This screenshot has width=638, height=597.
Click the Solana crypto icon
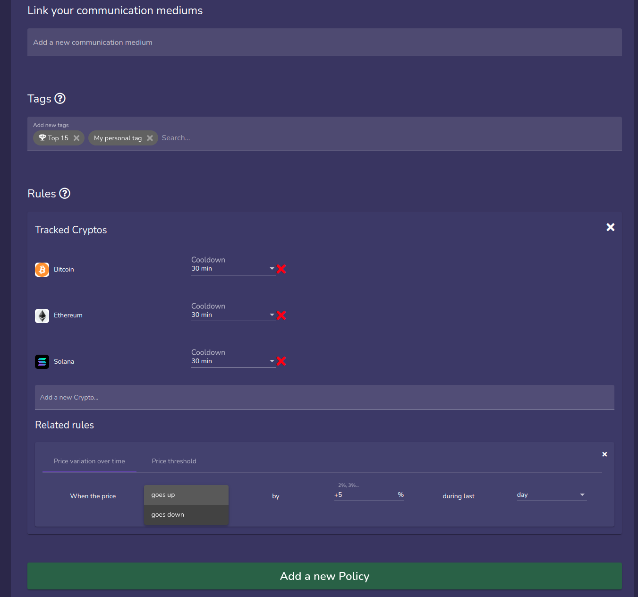[42, 361]
